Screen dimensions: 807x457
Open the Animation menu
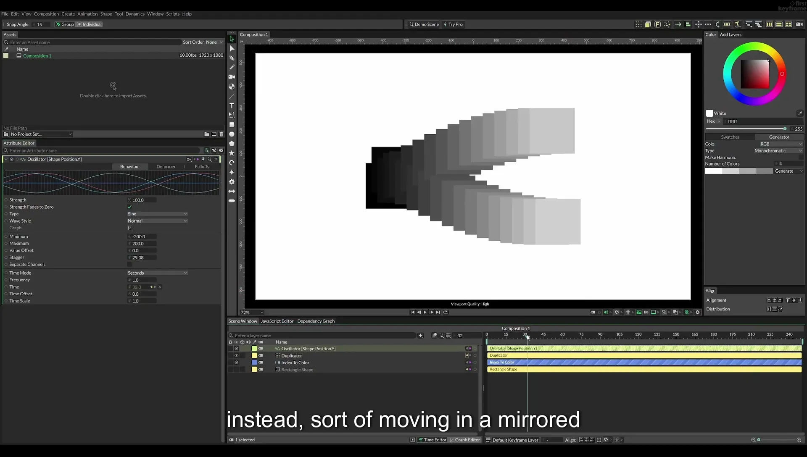pyautogui.click(x=87, y=14)
